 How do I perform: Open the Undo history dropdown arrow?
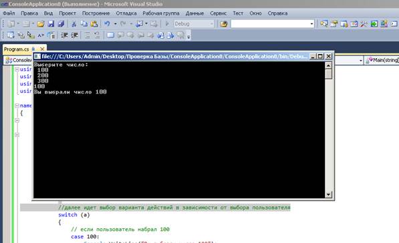click(115, 24)
